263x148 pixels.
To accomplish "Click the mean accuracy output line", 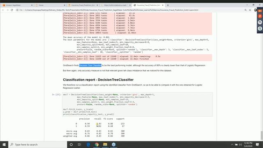I will coord(86,37).
